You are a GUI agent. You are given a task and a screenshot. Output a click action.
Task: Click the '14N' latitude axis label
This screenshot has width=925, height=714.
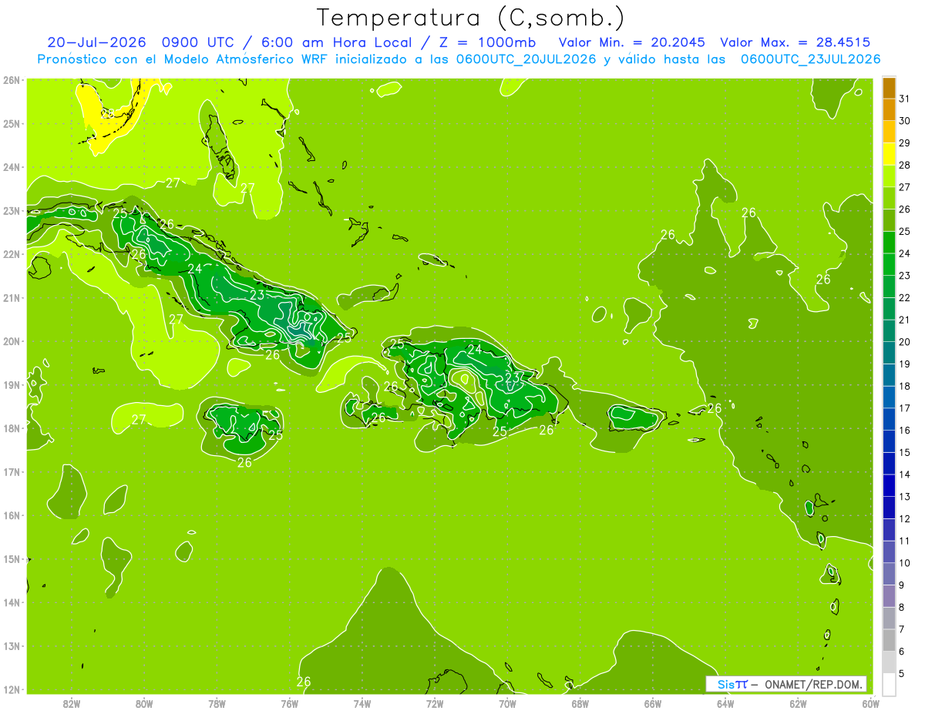(x=12, y=602)
